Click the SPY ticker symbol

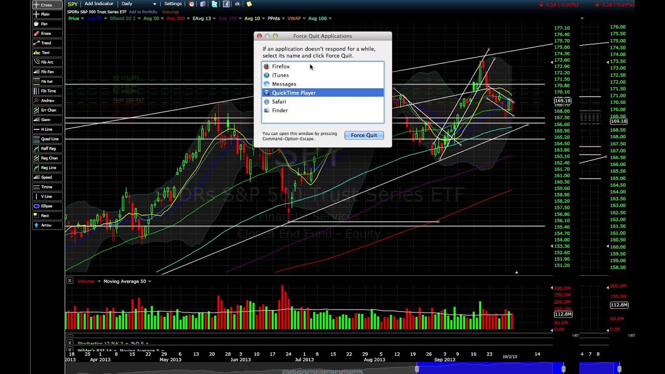click(72, 4)
